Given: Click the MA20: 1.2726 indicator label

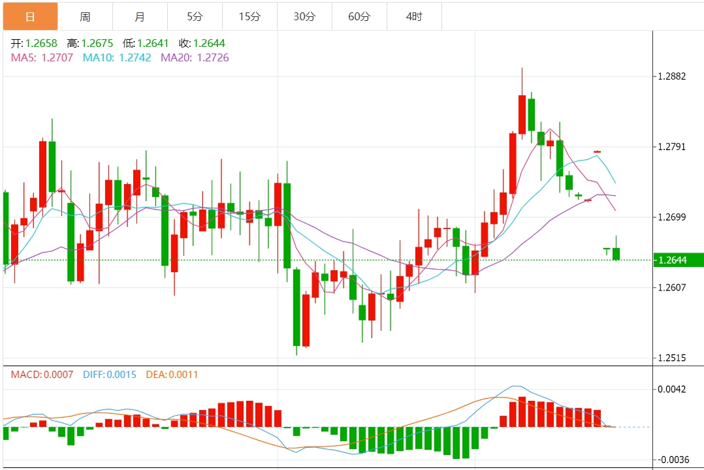Looking at the screenshot, I should (195, 57).
